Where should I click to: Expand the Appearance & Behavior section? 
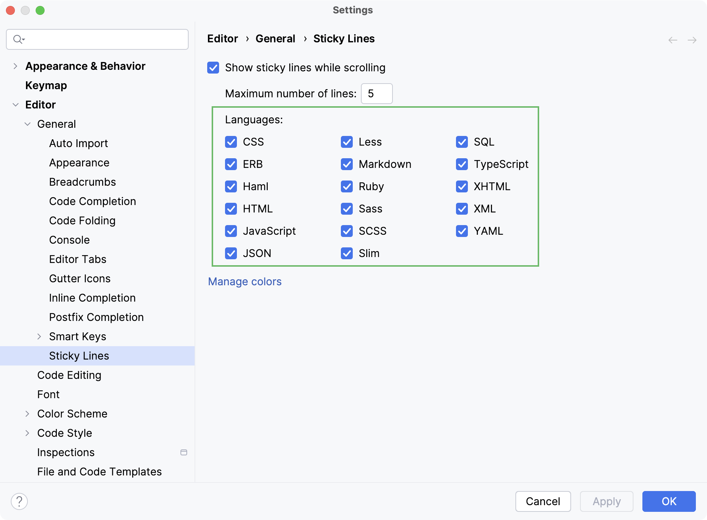(15, 66)
